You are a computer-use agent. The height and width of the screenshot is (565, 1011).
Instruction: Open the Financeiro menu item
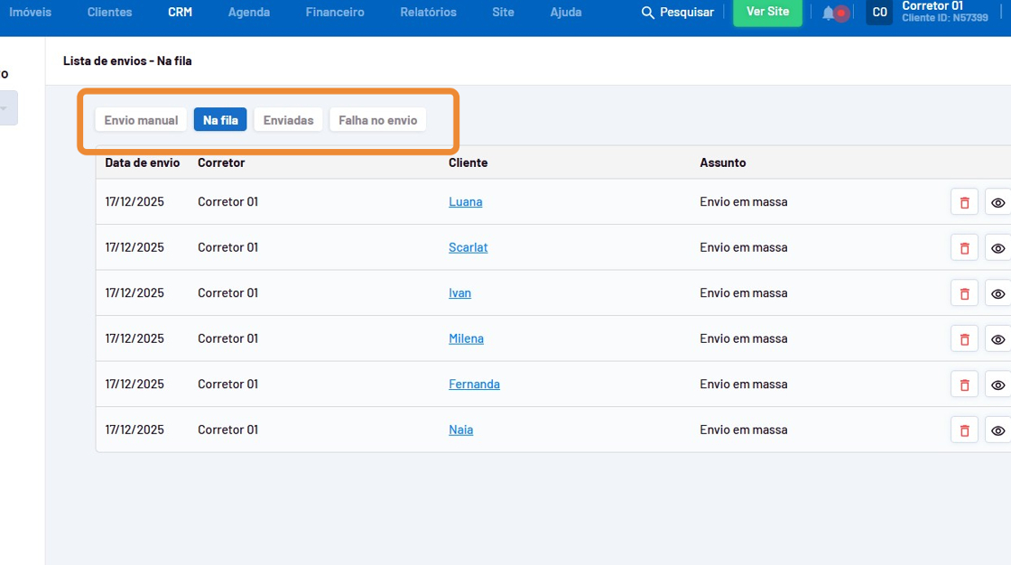point(334,13)
